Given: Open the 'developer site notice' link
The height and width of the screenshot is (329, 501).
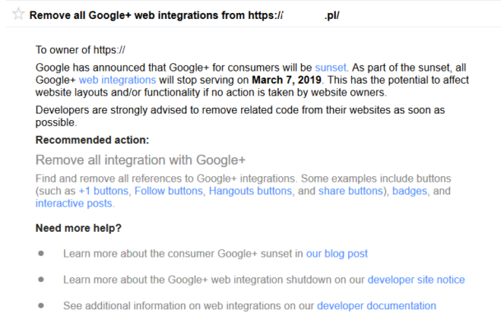Looking at the screenshot, I should (416, 280).
